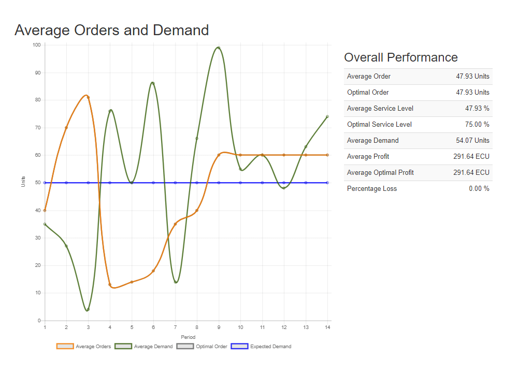Click the '75.00 %' value

pyautogui.click(x=477, y=124)
